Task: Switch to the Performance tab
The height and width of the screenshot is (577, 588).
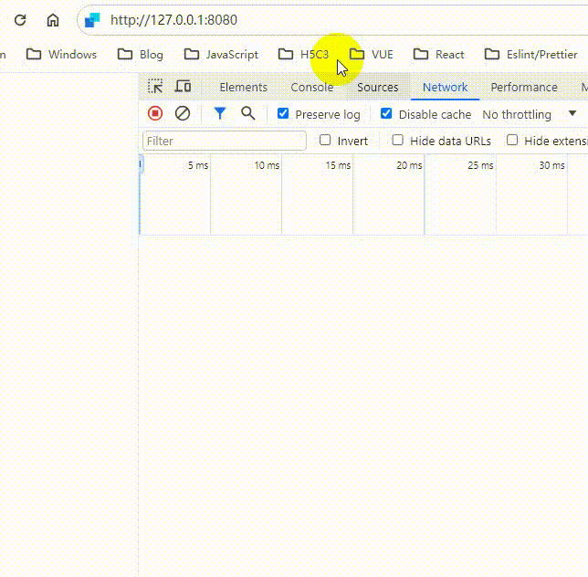Action: [524, 88]
